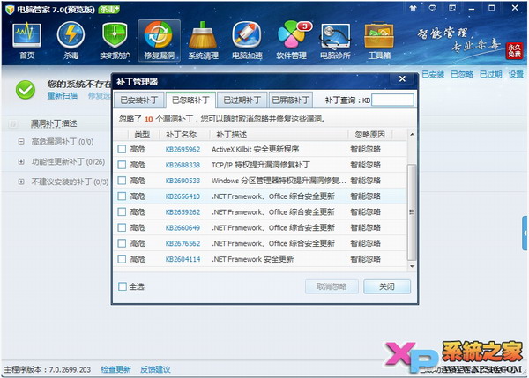Viewport: 529px width, 378px height.
Task: Open the 系统清理 broom icon
Action: pos(203,41)
